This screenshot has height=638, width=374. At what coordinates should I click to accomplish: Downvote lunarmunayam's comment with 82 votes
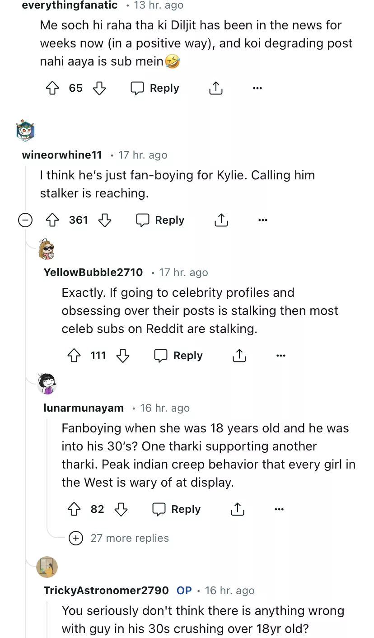(x=121, y=509)
